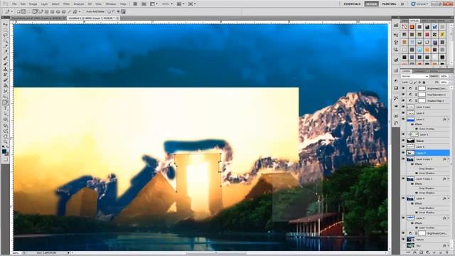455x256 pixels.
Task: Toggle lock transparent pixels
Action: click(411, 82)
